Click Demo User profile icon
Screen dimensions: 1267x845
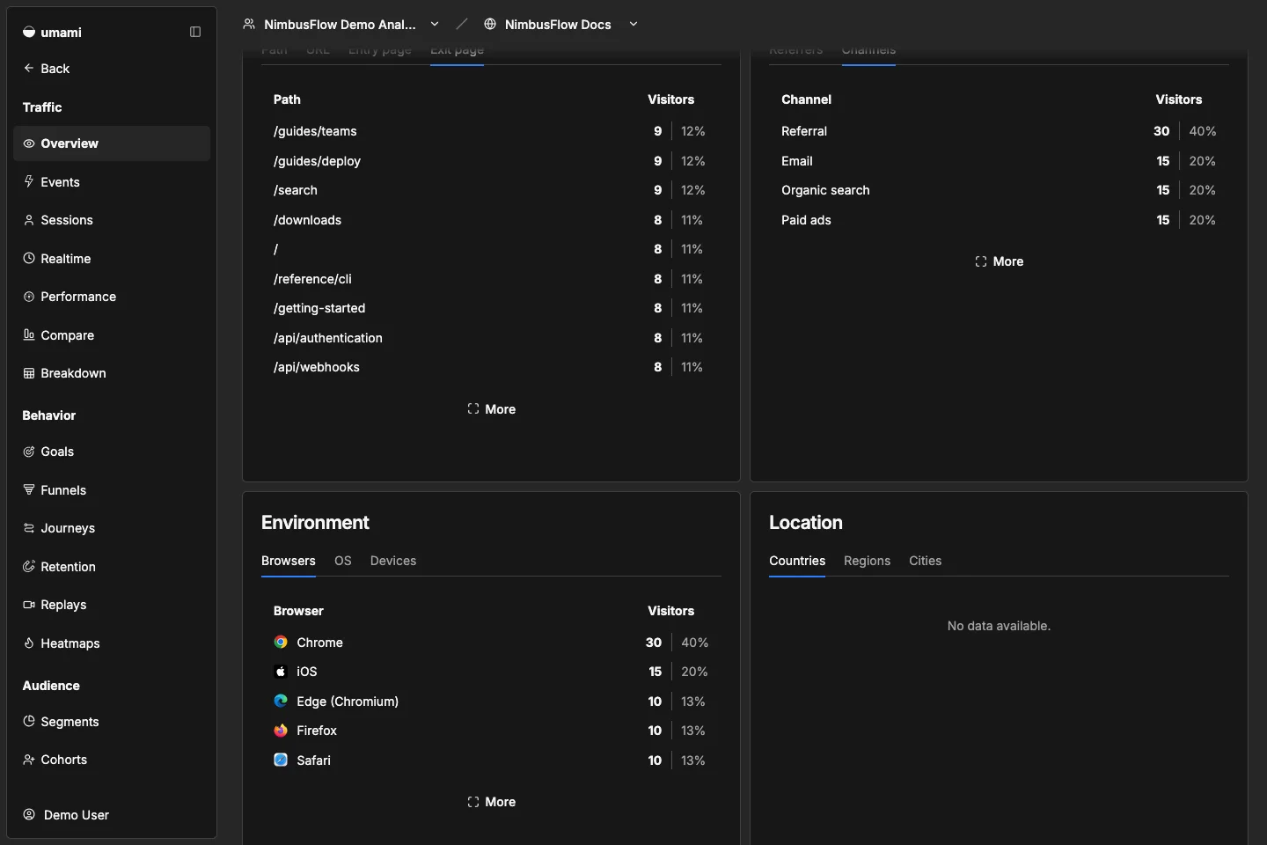point(29,814)
